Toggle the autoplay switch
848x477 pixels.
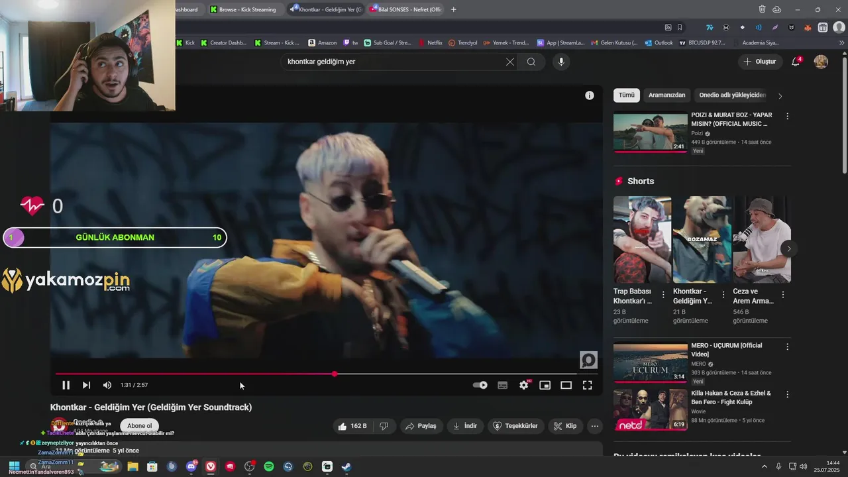tap(480, 385)
